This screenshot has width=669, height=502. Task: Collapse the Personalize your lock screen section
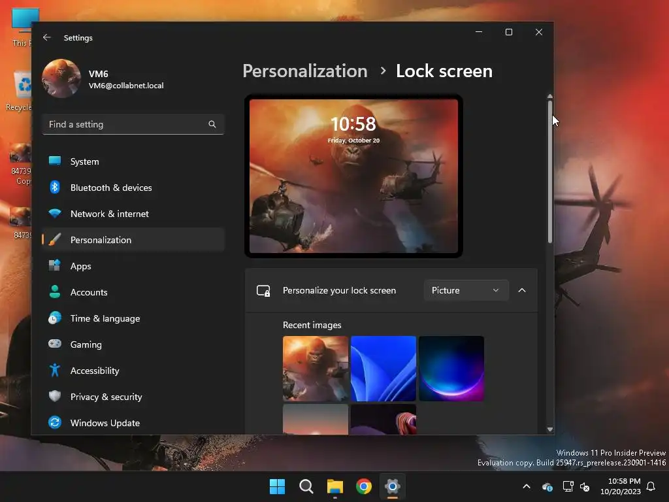point(522,290)
